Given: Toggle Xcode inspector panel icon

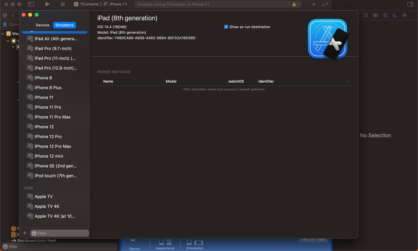Looking at the screenshot, I should tap(410, 4).
